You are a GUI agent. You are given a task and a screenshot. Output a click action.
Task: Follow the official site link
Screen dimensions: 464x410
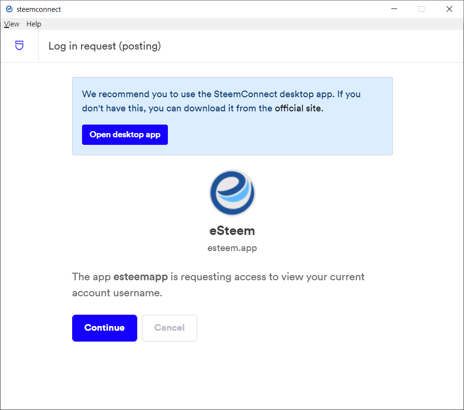[x=298, y=109]
